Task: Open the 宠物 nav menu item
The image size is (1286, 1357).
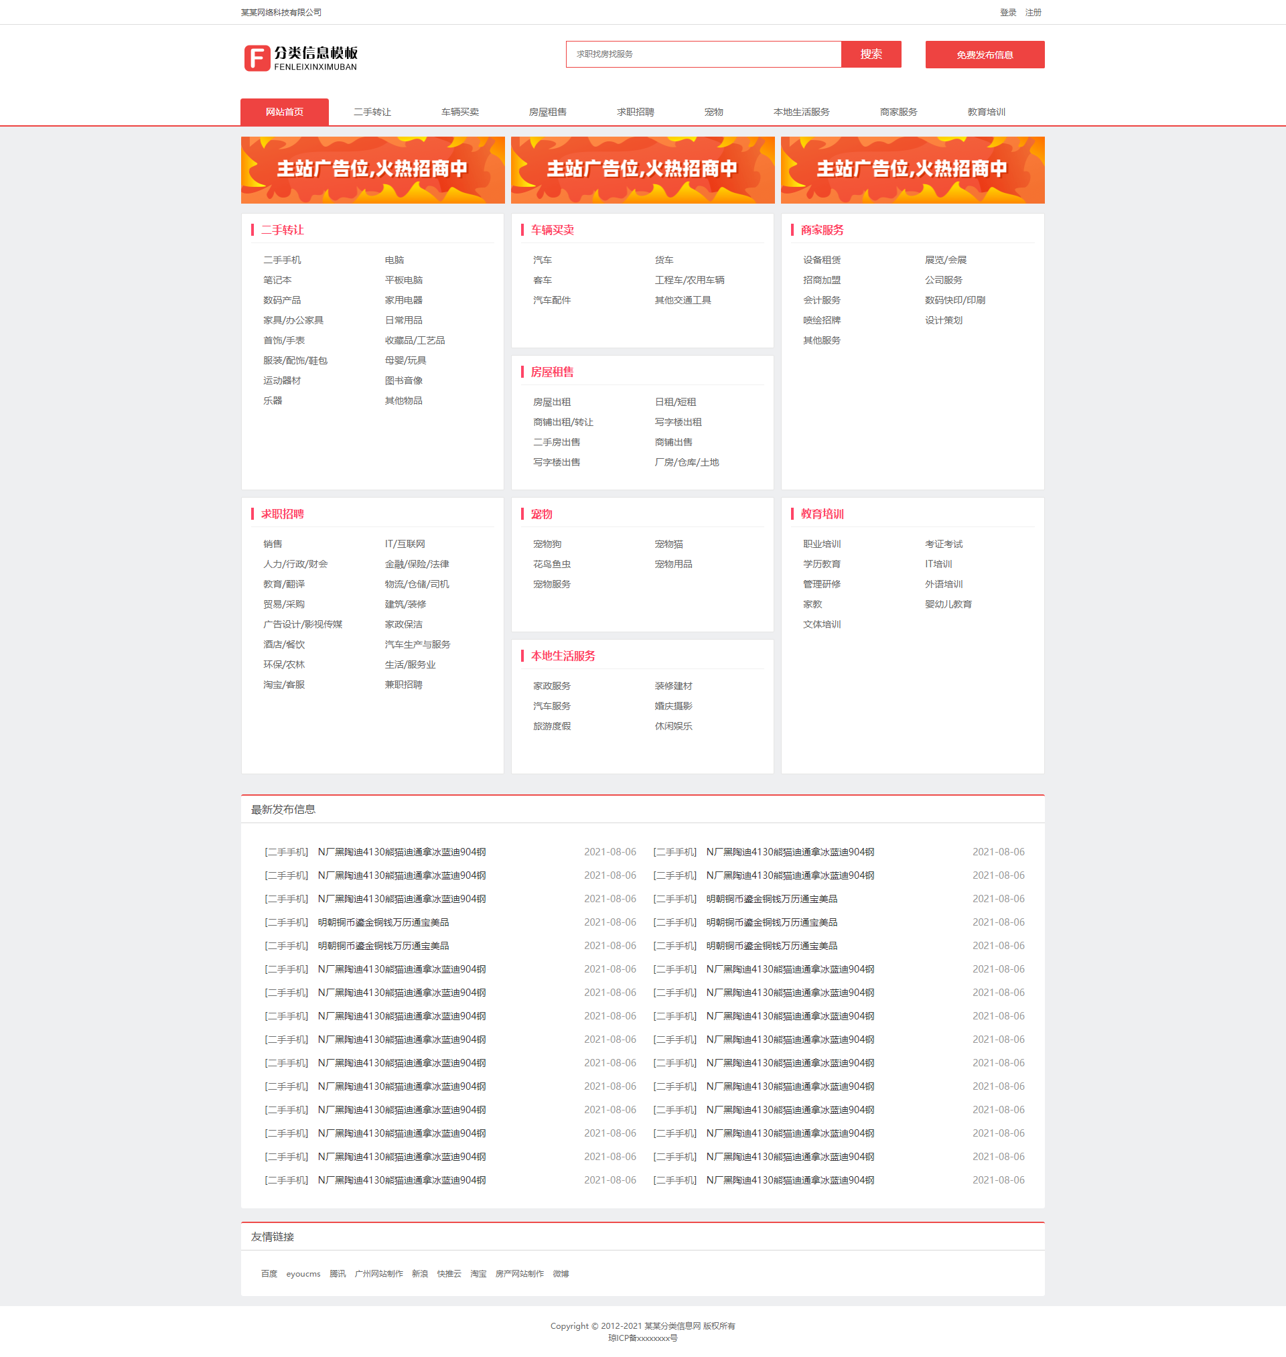Action: (713, 112)
